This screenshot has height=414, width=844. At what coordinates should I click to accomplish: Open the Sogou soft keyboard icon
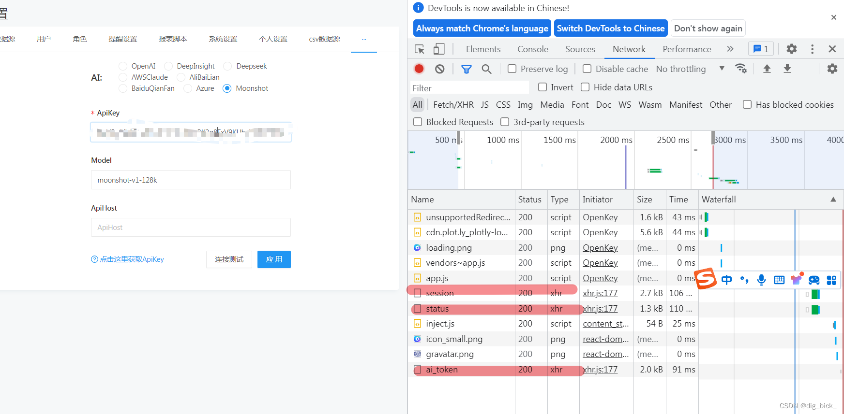(x=779, y=280)
